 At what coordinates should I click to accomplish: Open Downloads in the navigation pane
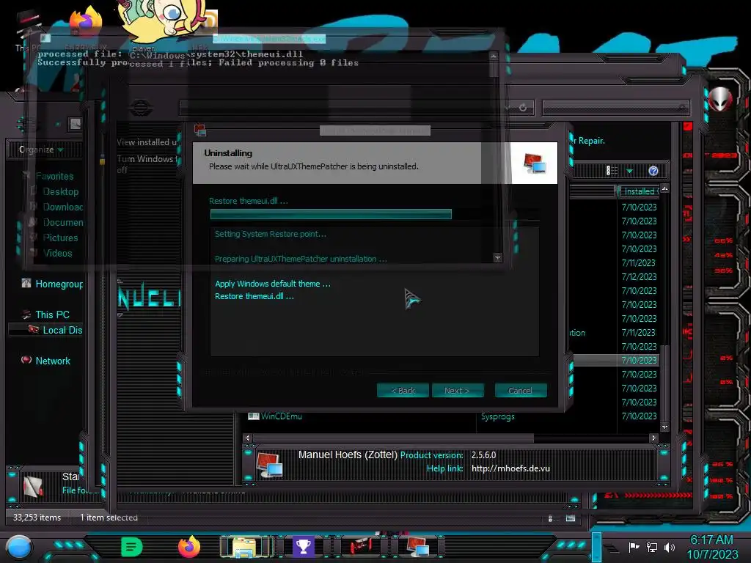pos(63,207)
